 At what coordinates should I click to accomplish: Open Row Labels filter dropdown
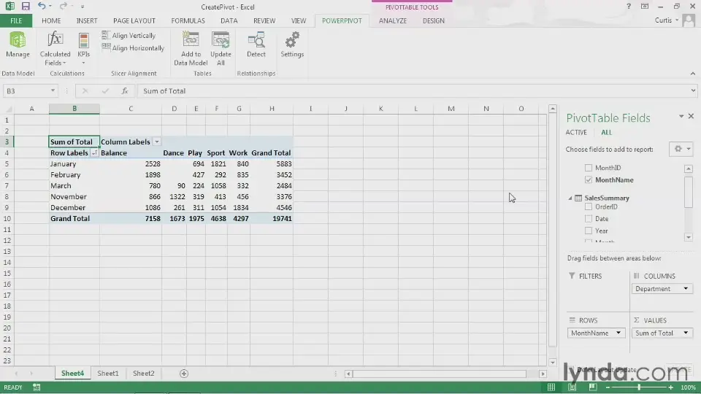pyautogui.click(x=94, y=152)
